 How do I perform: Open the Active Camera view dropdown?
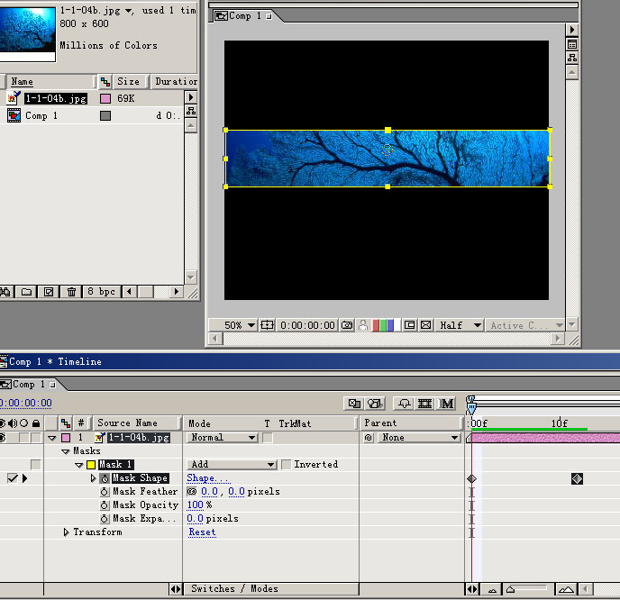point(526,325)
